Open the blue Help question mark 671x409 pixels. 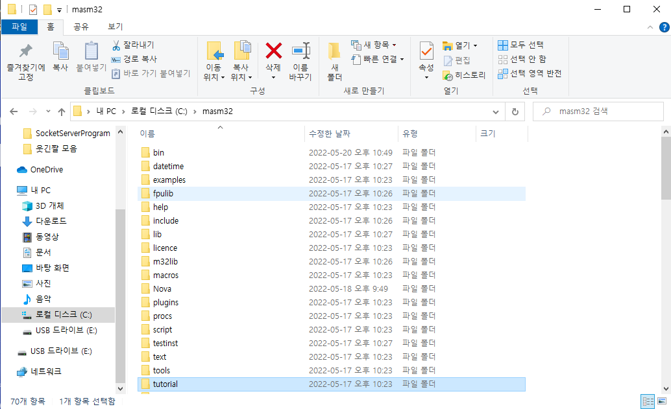click(x=664, y=27)
